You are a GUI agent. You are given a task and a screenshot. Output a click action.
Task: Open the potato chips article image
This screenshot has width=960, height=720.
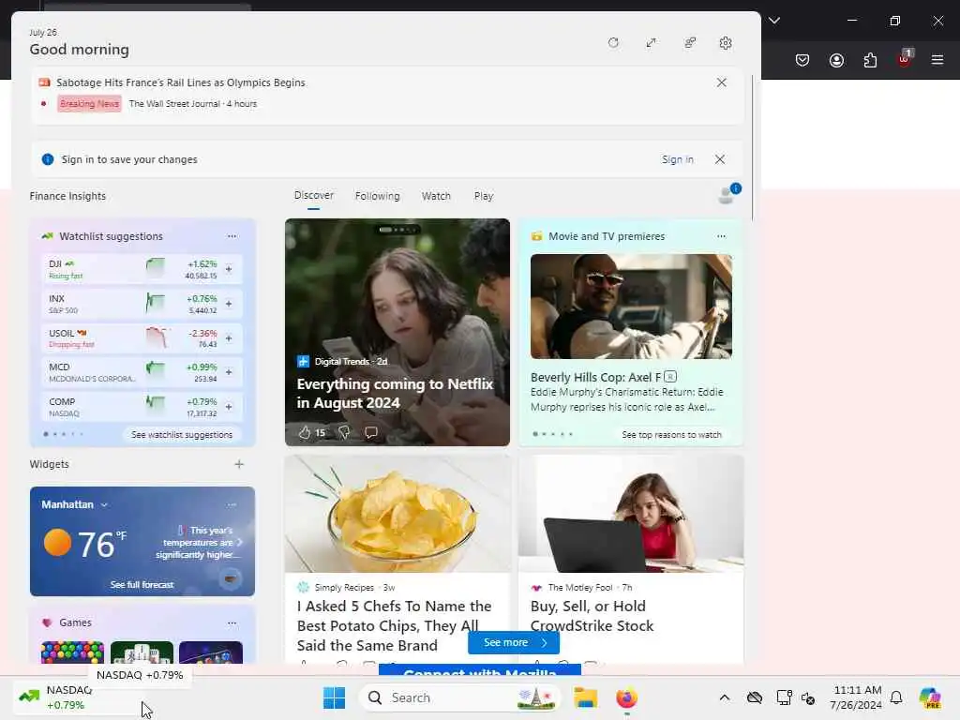[x=397, y=514]
